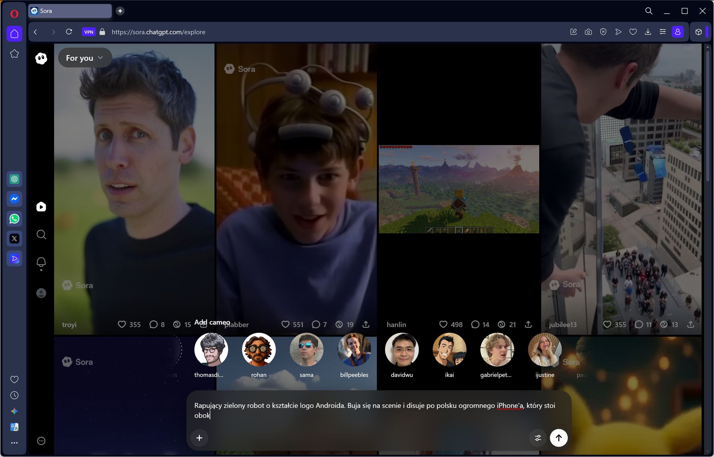
Task: Open sidebar setup three-dots menu
Action: click(14, 443)
